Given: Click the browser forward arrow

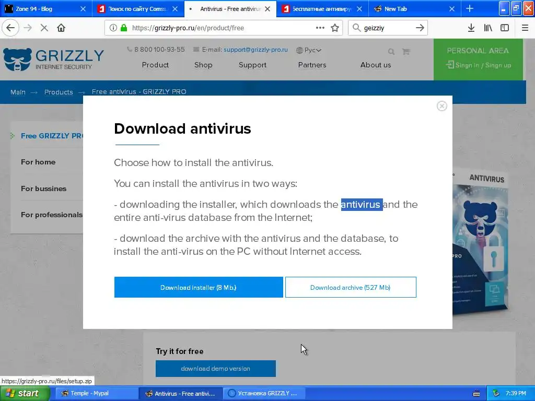Looking at the screenshot, I should coord(28,28).
